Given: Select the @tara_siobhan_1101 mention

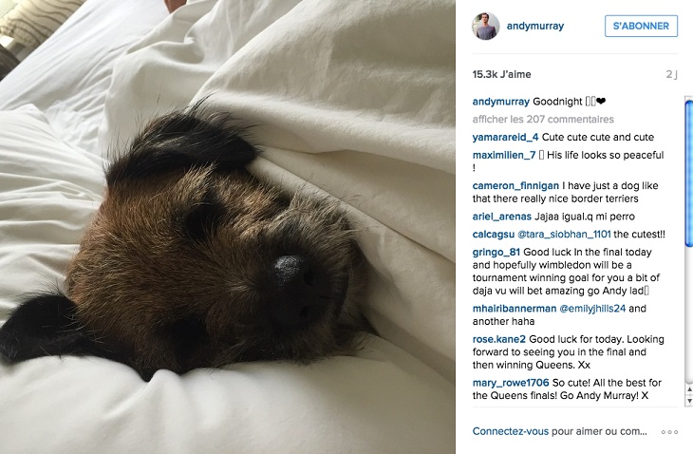Looking at the screenshot, I should (564, 235).
